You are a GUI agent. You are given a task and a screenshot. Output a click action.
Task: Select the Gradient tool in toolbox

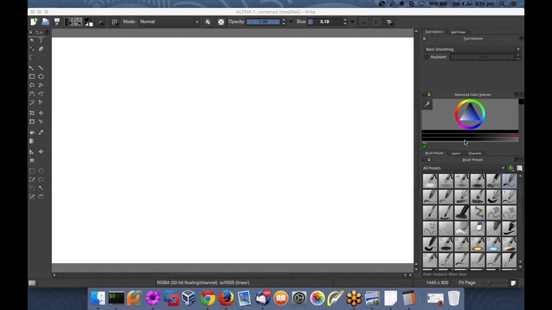(32, 141)
